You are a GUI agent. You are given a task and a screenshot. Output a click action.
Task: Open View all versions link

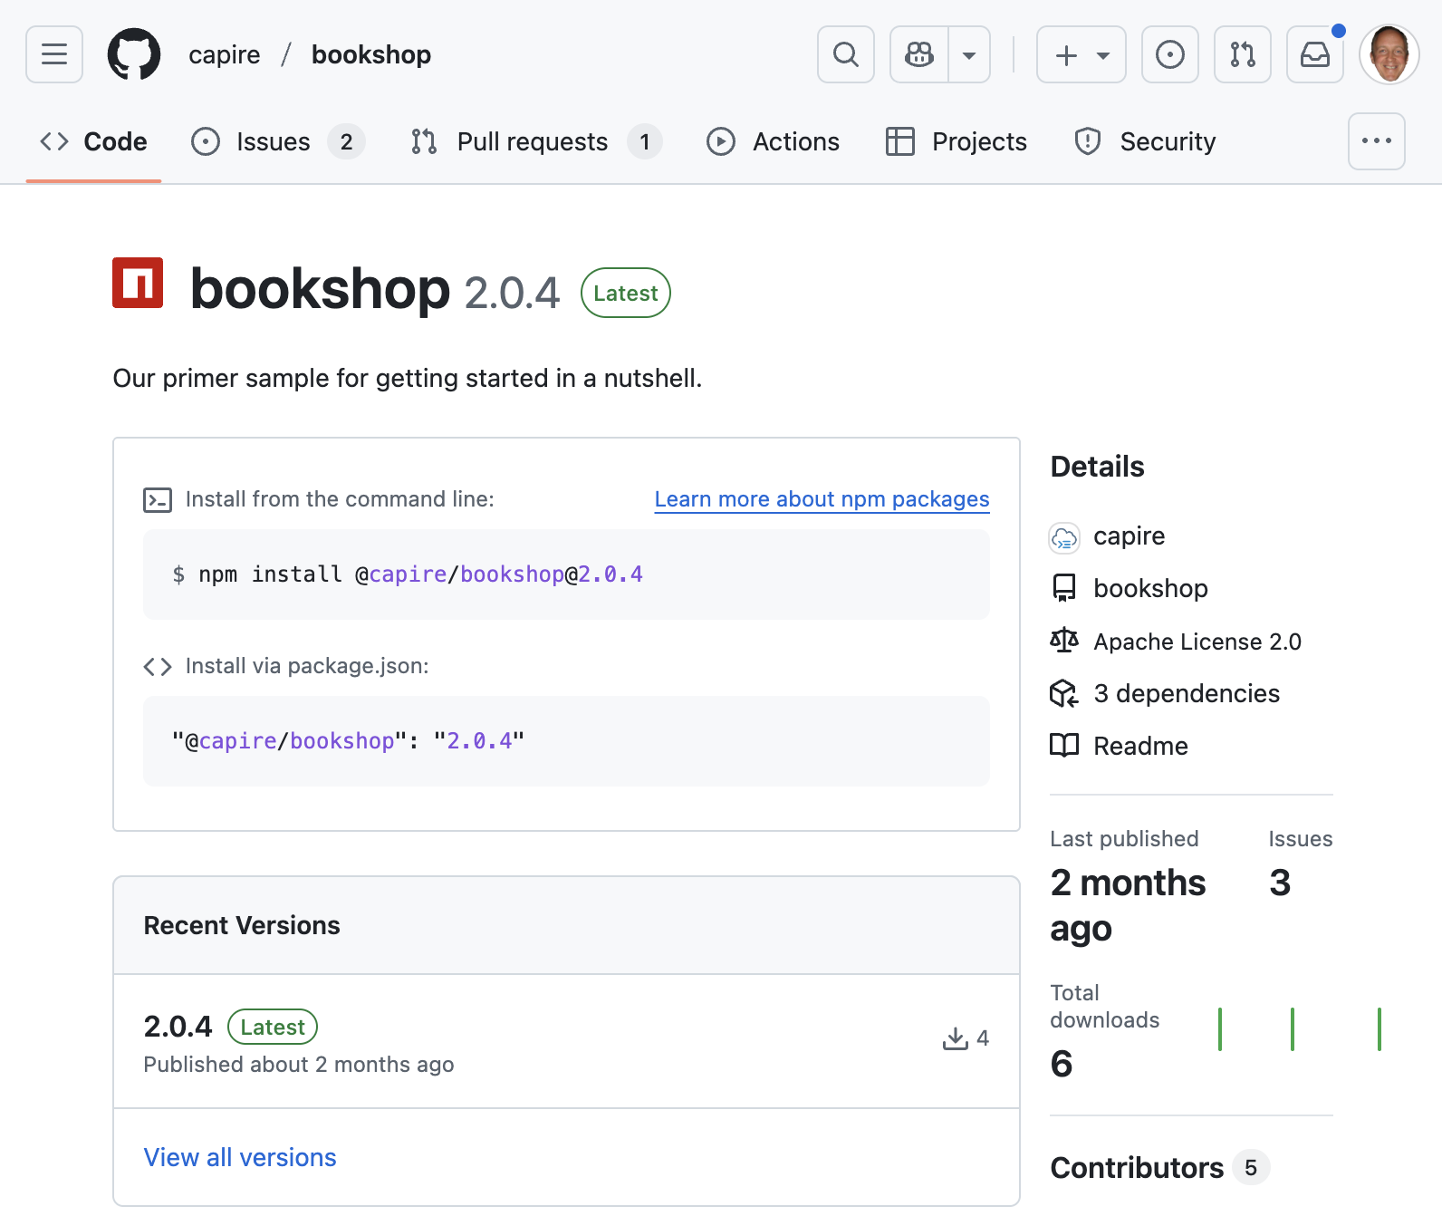point(240,1158)
